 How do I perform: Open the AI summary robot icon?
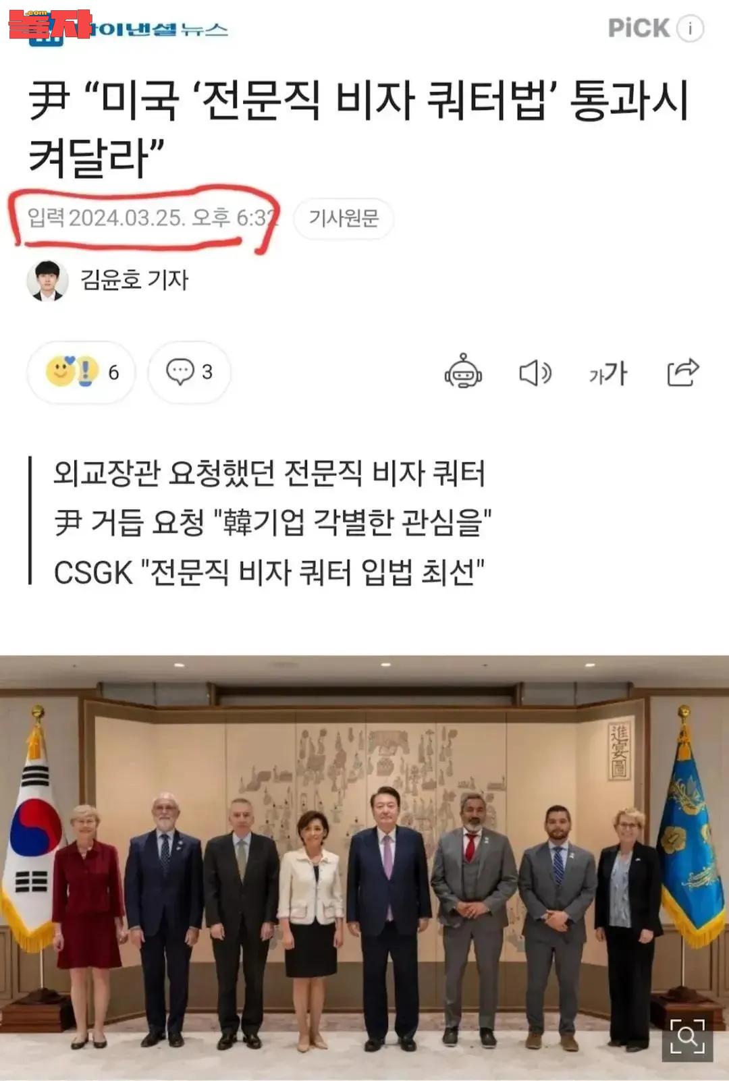[463, 371]
